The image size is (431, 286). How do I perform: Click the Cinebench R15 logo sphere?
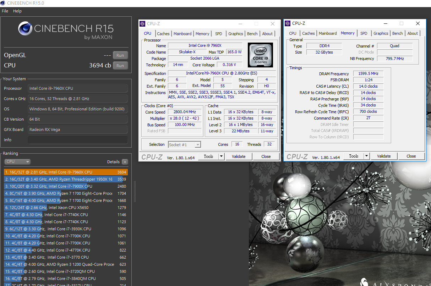pyautogui.click(x=25, y=29)
